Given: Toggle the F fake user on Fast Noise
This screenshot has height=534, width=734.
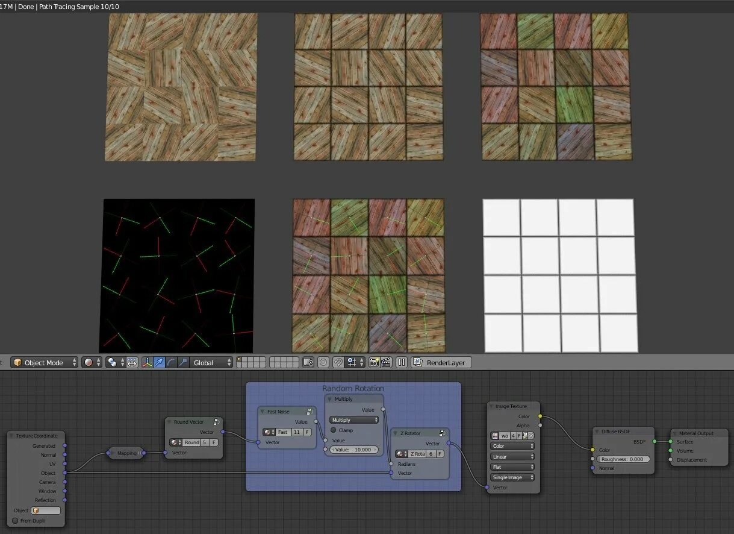Looking at the screenshot, I should [x=307, y=432].
